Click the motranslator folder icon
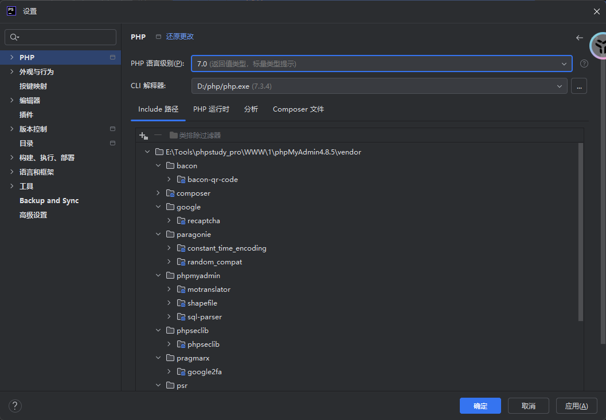The height and width of the screenshot is (420, 606). click(x=181, y=290)
